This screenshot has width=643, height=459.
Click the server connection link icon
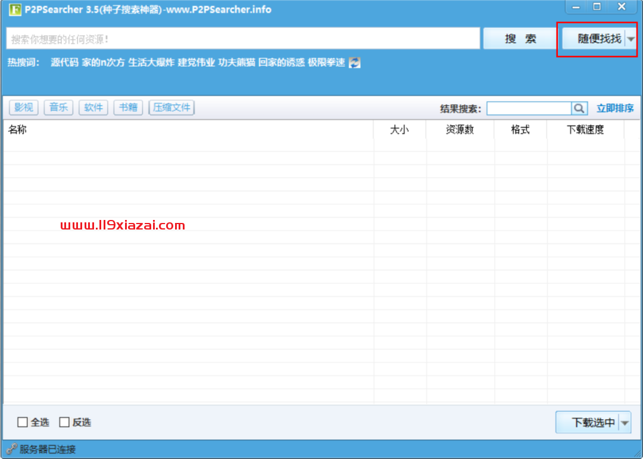point(11,449)
